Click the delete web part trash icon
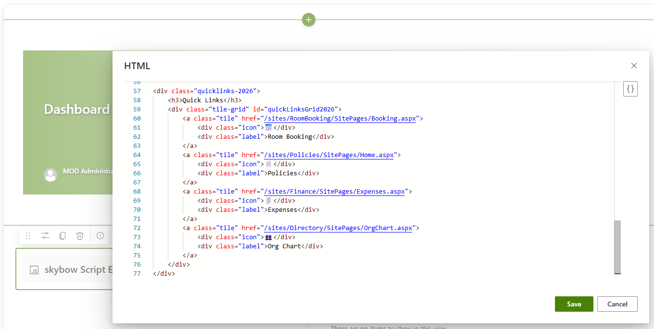This screenshot has height=329, width=654. tap(80, 236)
